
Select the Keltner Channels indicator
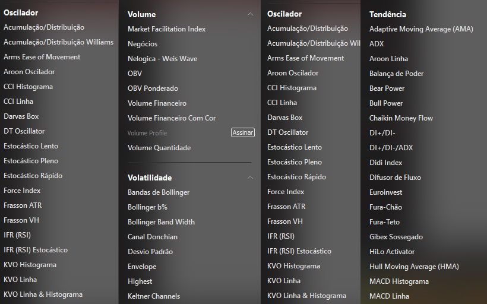click(x=154, y=296)
